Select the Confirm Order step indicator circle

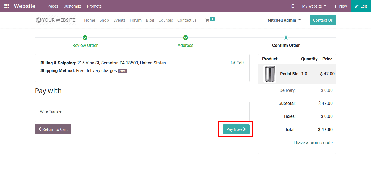[x=286, y=38]
